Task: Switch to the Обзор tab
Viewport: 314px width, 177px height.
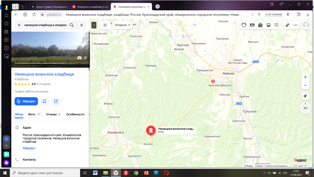Action: [x=19, y=114]
